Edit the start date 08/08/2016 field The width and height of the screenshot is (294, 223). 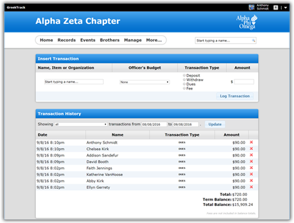(x=154, y=124)
